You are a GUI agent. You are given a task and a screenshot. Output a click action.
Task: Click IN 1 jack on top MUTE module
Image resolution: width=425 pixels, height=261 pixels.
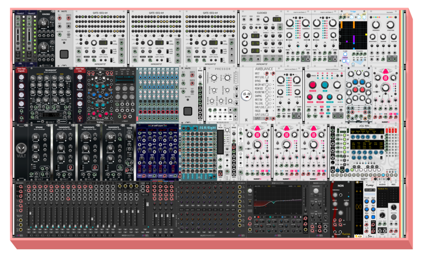tap(59, 18)
